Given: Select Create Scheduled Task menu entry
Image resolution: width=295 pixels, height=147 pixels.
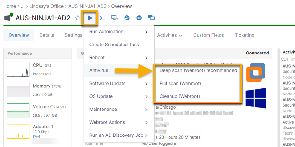Looking at the screenshot, I should click(114, 45).
